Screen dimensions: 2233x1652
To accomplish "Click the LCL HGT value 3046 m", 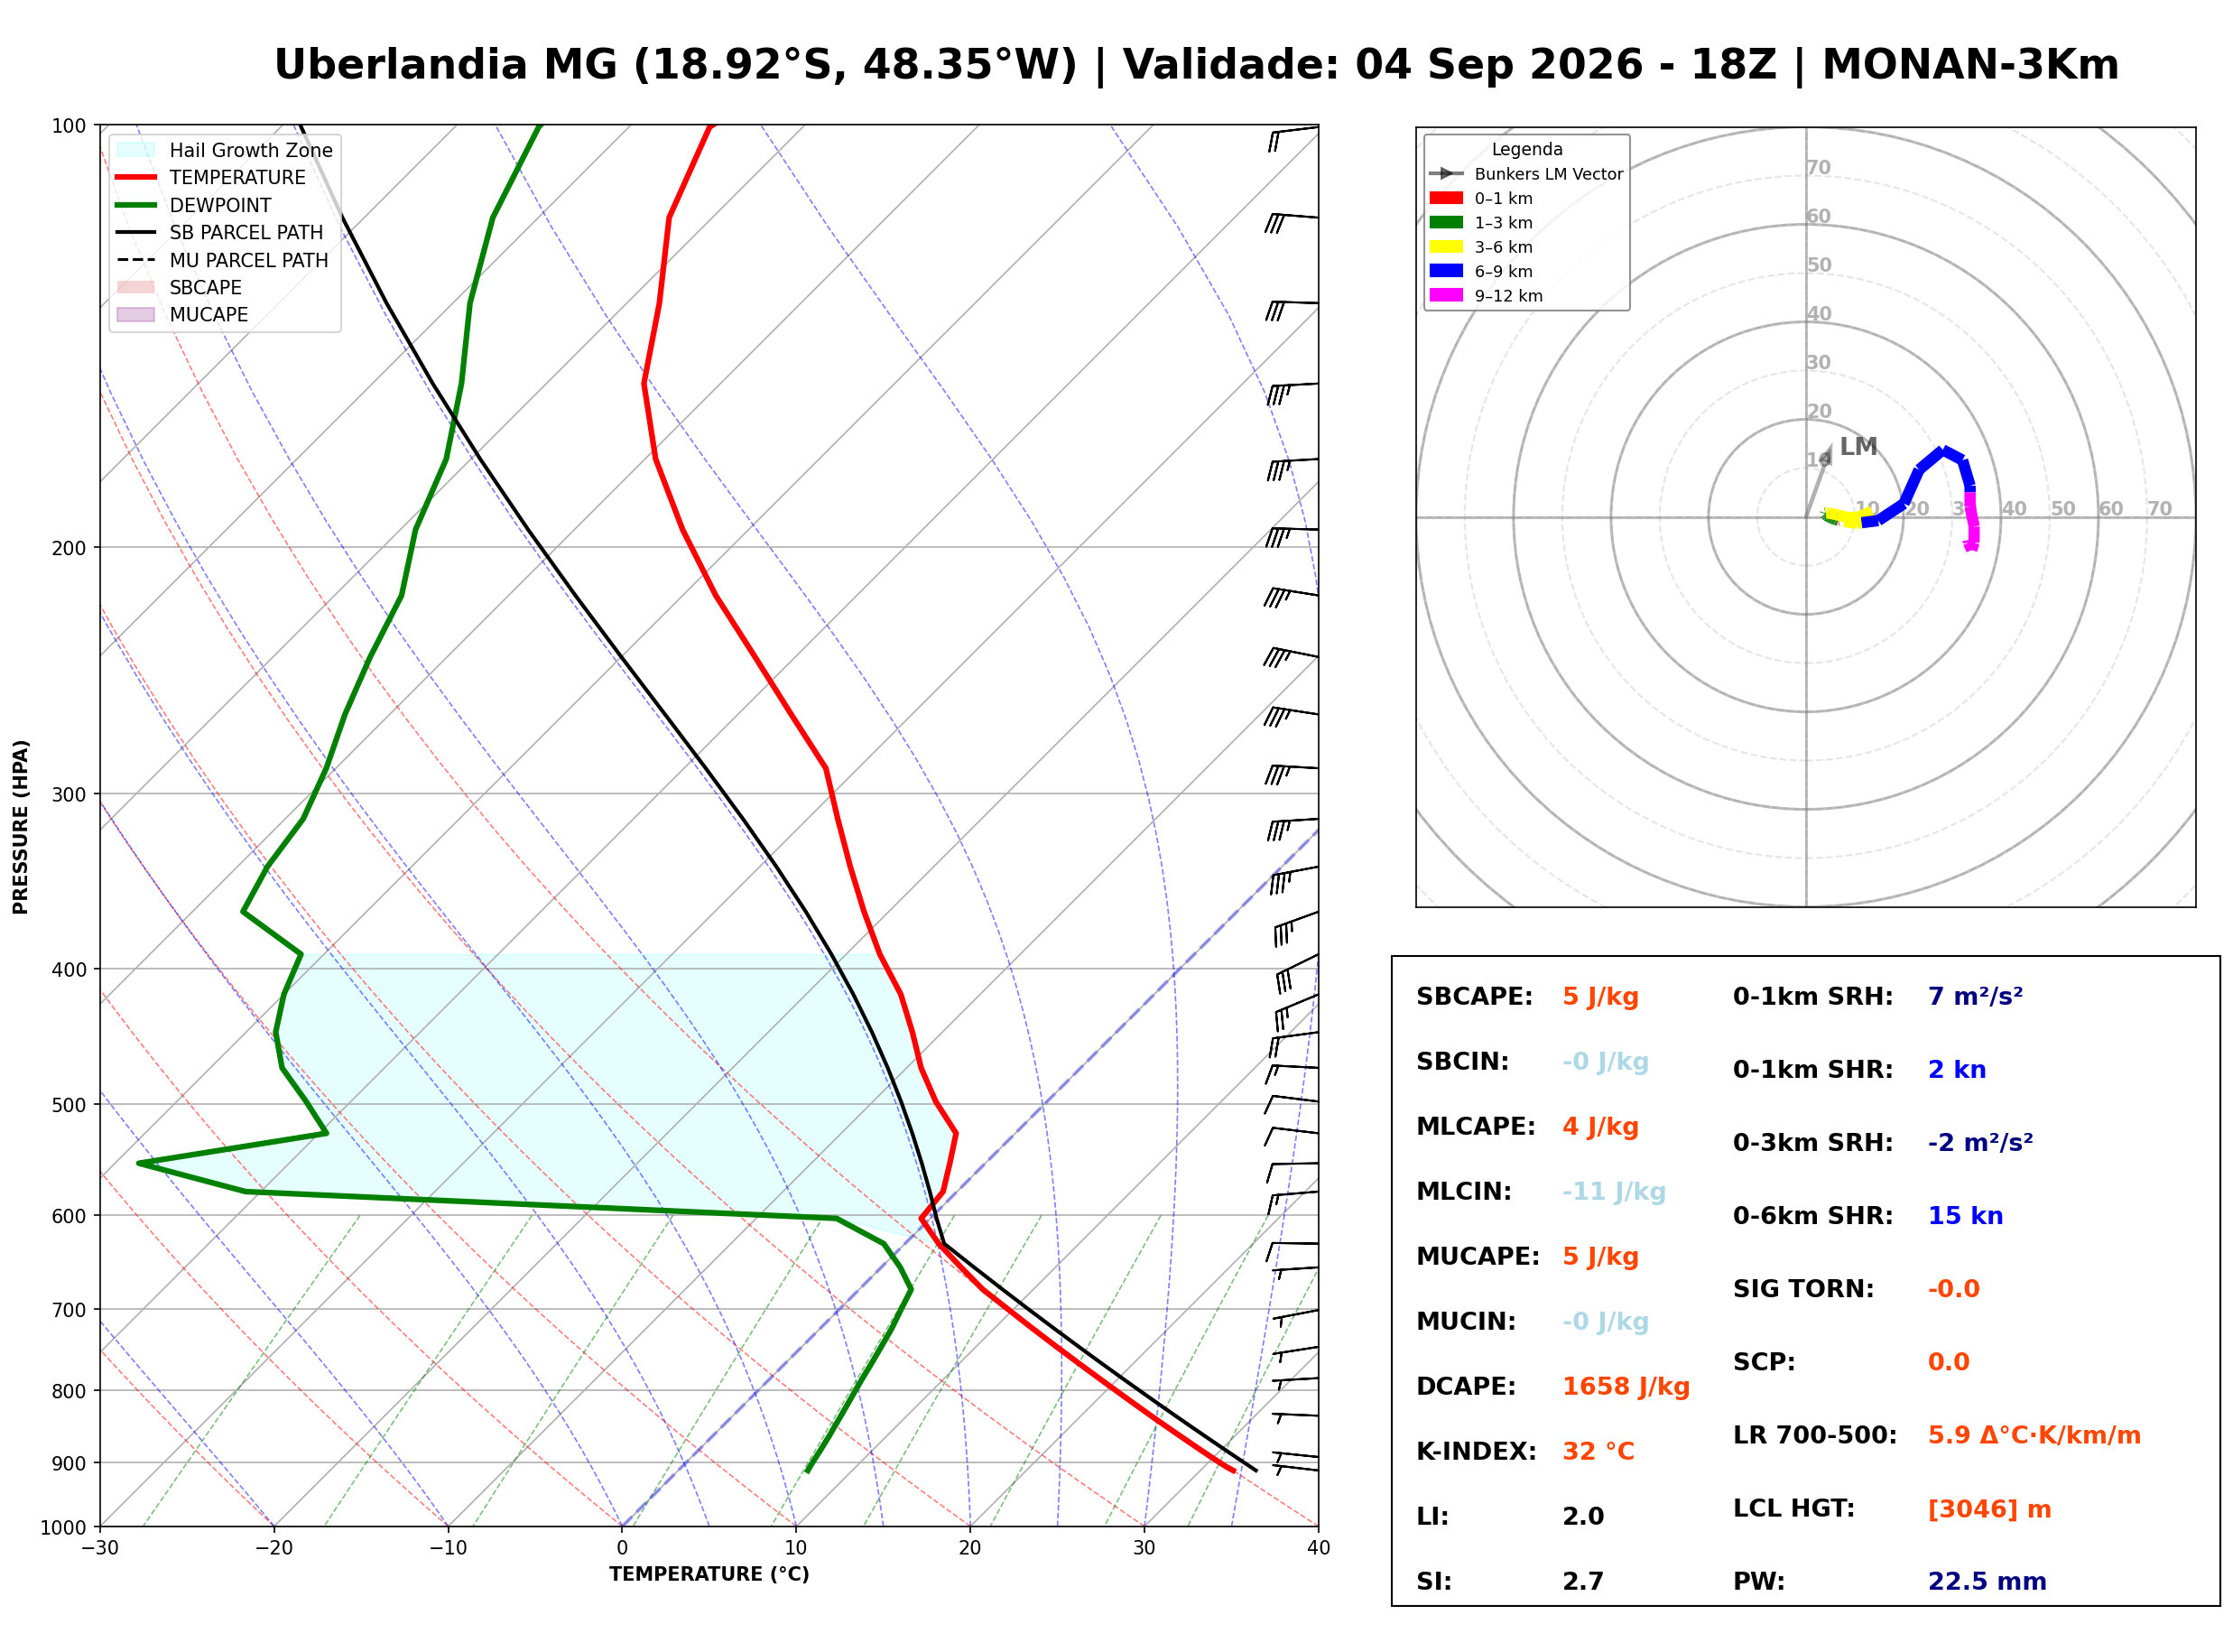I will pyautogui.click(x=1989, y=1510).
